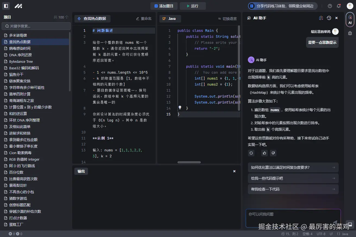Open problem 链表聚集交换

click(x=35, y=81)
